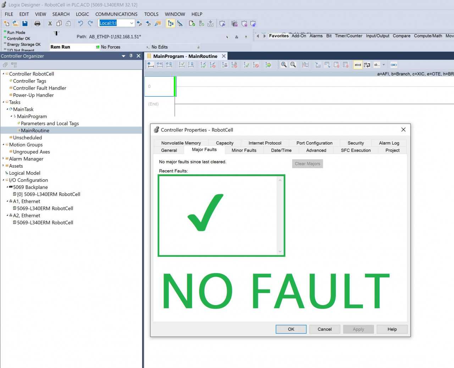Viewport: 454px width, 368px height.
Task: Open the COMMUNICATIONS menu
Action: point(116,14)
